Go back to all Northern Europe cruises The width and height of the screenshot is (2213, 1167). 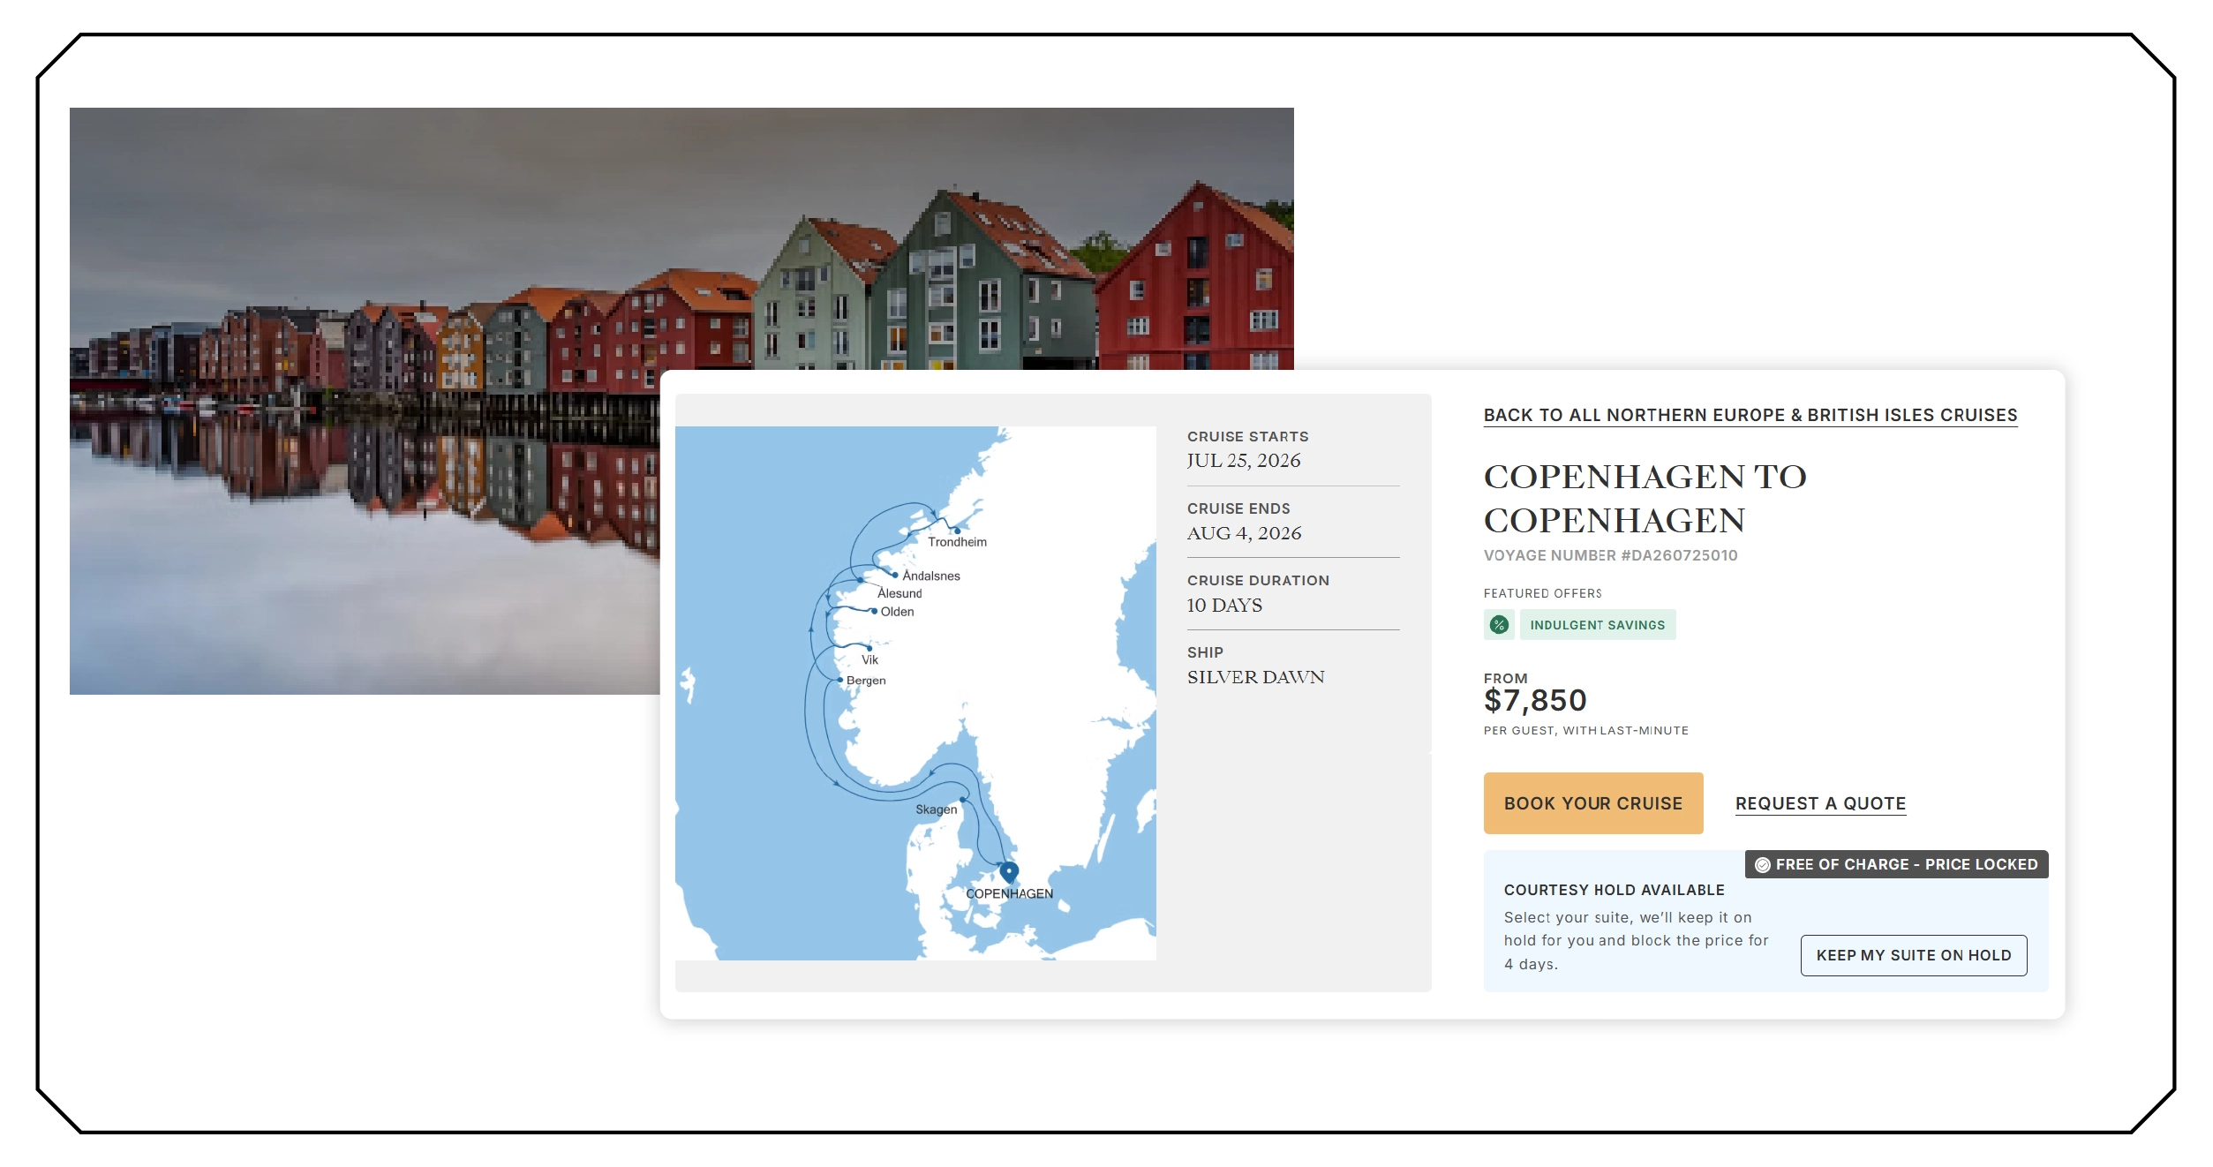(x=1750, y=415)
